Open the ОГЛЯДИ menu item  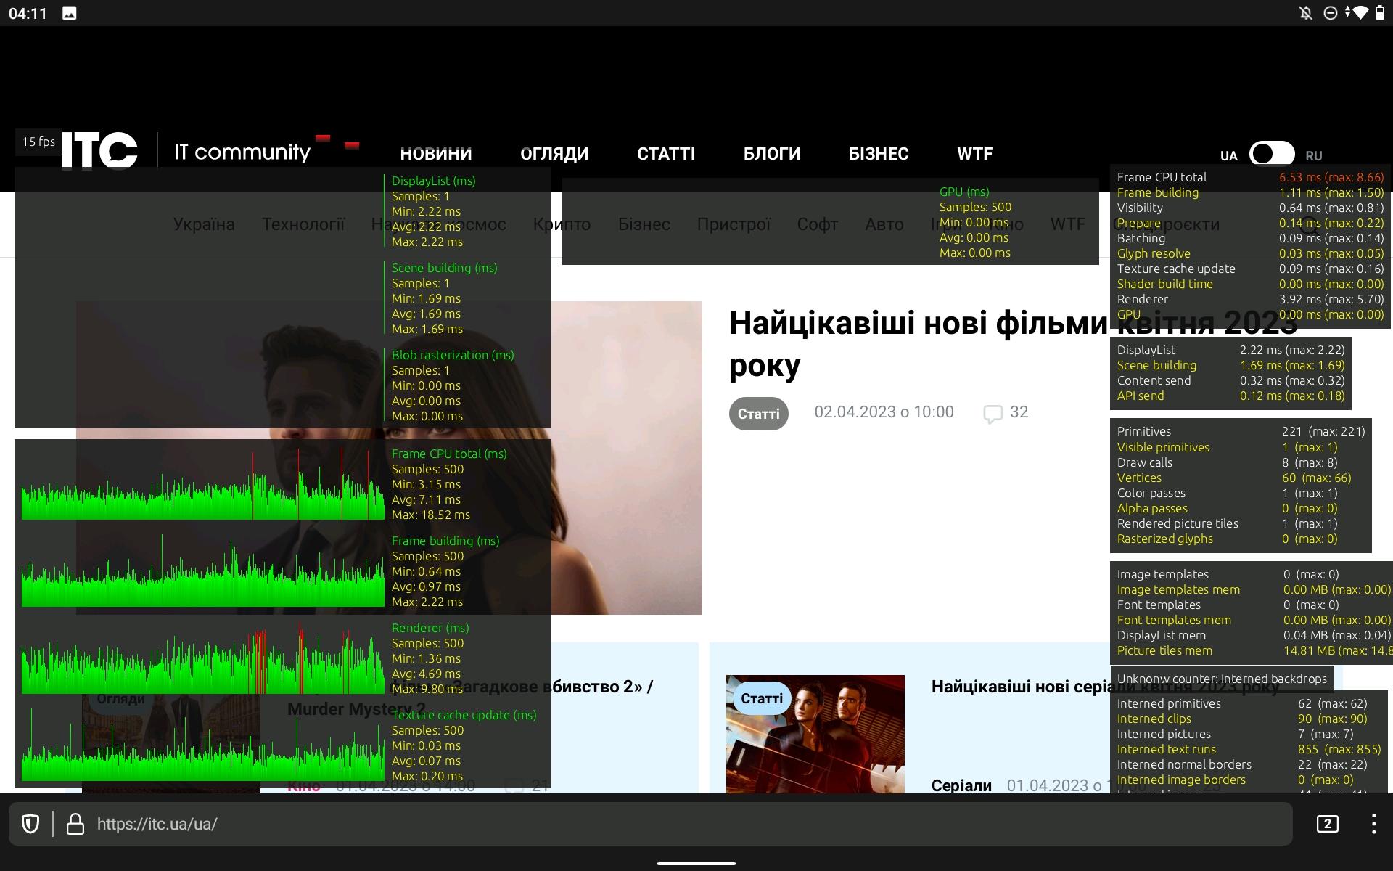coord(554,154)
